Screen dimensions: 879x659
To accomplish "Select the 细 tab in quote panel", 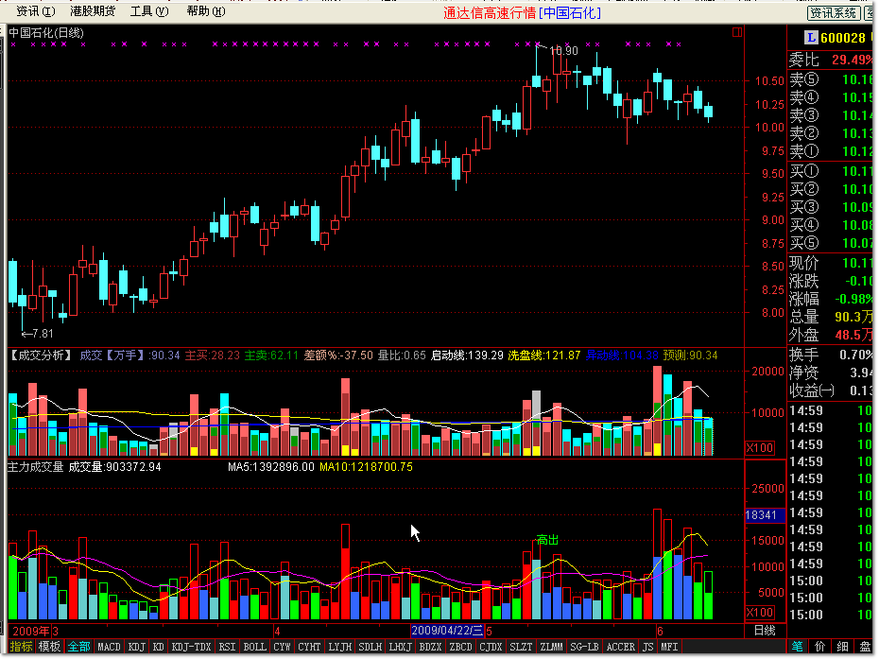I will [842, 647].
